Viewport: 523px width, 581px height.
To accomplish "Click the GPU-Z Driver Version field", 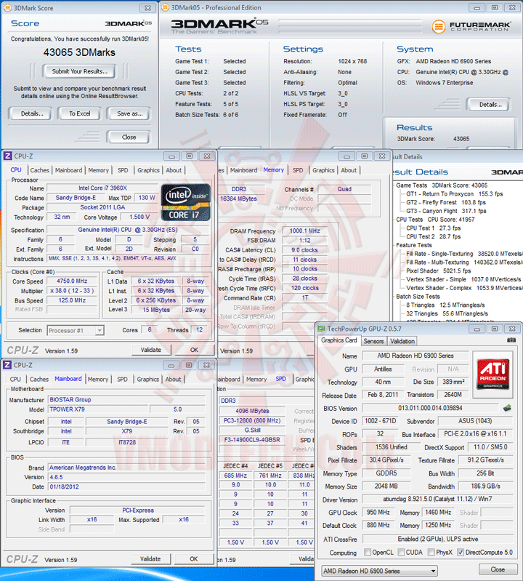I will pos(437,499).
